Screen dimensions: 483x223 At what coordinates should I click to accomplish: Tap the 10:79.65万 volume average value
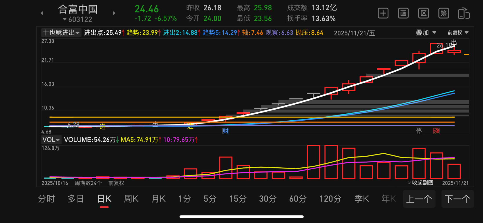(181, 140)
